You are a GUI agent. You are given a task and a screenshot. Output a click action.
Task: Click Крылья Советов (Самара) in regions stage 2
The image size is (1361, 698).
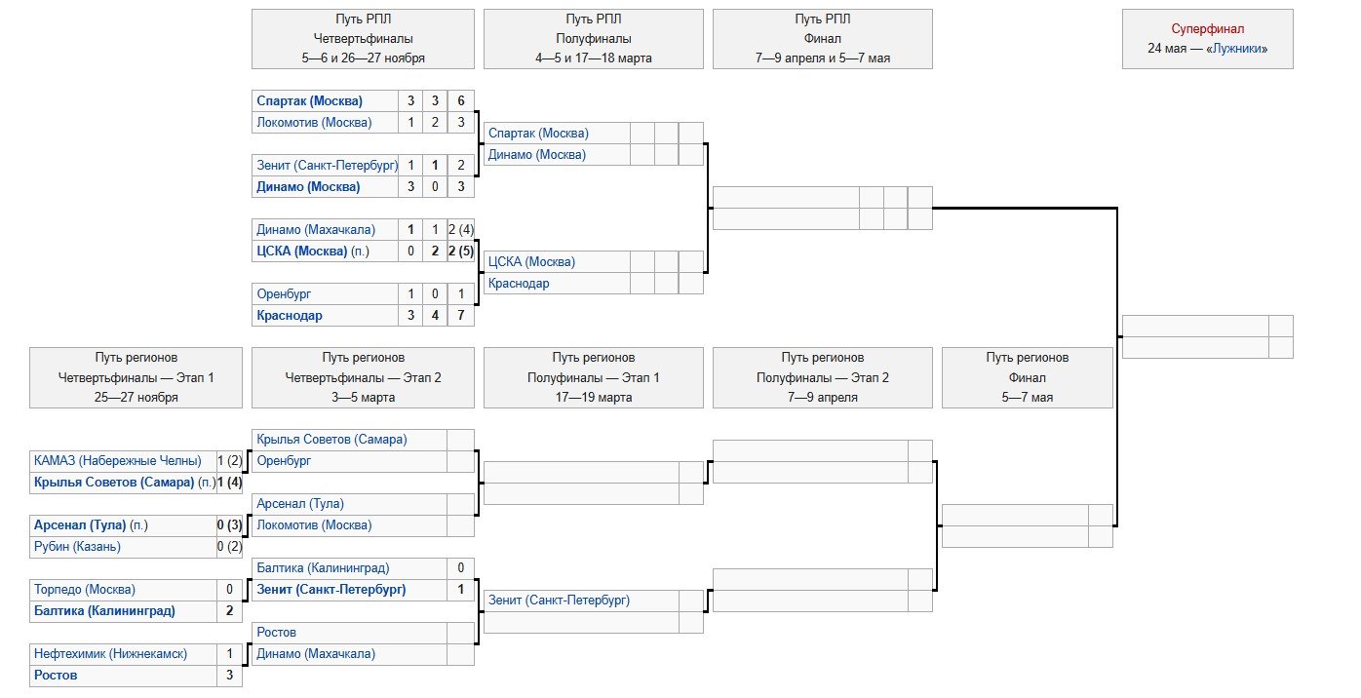tap(331, 440)
